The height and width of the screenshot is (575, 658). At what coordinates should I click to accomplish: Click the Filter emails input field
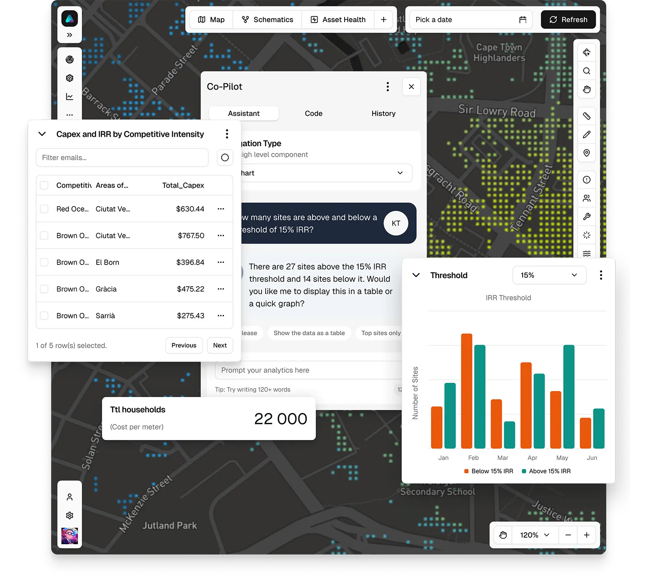(x=122, y=158)
